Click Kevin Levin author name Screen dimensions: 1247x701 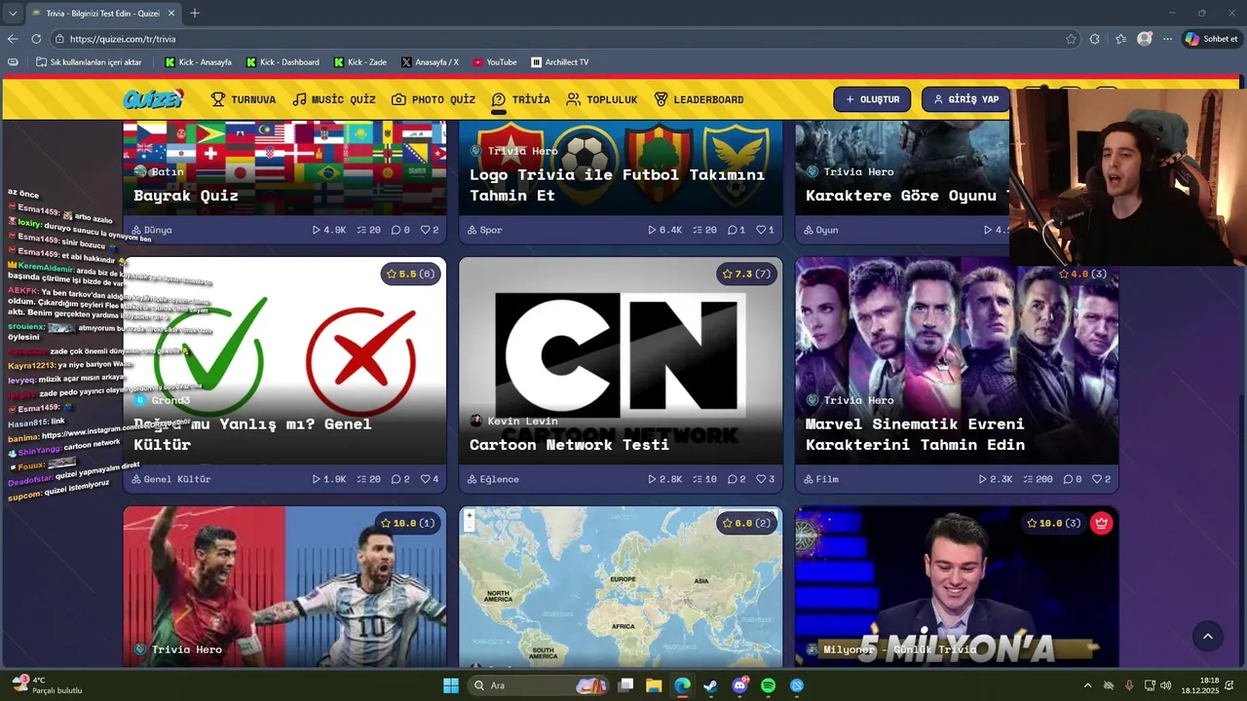click(522, 421)
